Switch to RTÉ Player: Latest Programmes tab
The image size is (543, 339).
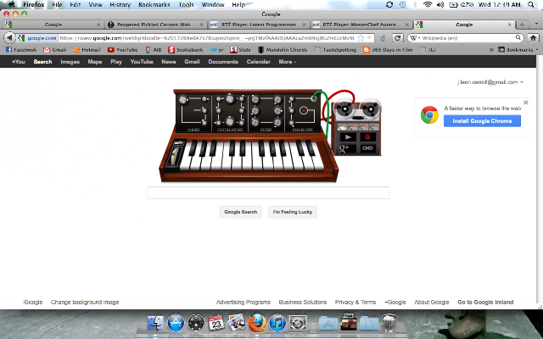pos(259,25)
